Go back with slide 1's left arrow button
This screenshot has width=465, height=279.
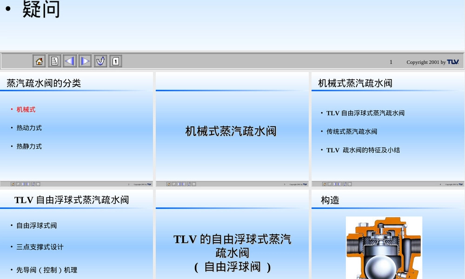70,61
